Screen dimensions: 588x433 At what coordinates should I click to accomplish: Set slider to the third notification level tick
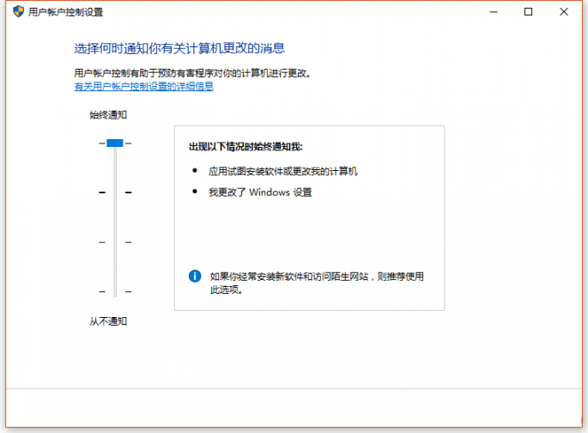click(115, 242)
